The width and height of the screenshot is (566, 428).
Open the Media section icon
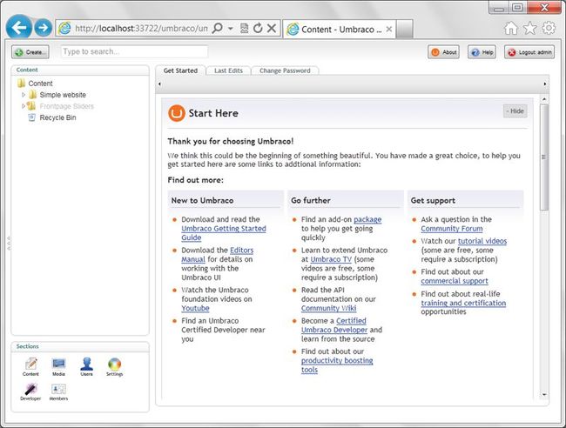tap(58, 364)
